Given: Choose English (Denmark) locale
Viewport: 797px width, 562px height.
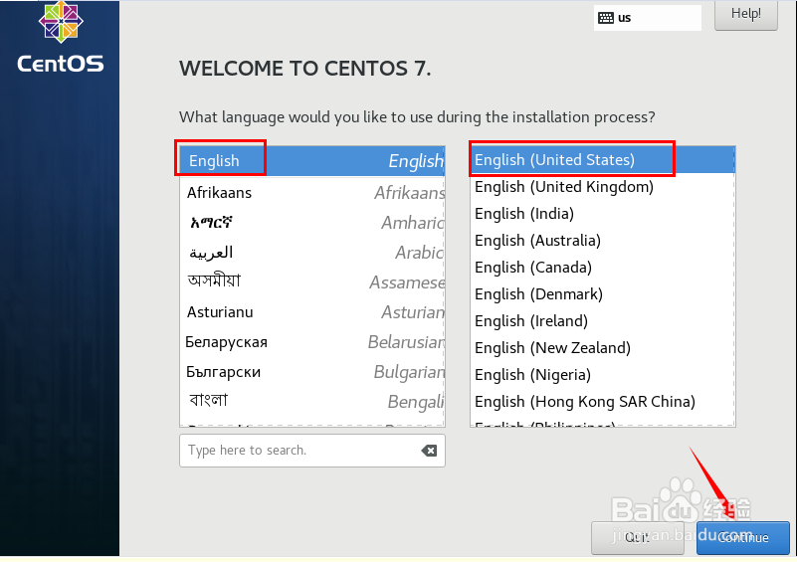Looking at the screenshot, I should [602, 294].
